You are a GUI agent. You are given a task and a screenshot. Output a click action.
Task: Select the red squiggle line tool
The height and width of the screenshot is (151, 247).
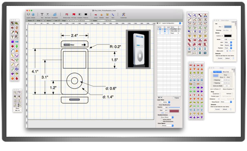coord(12,60)
